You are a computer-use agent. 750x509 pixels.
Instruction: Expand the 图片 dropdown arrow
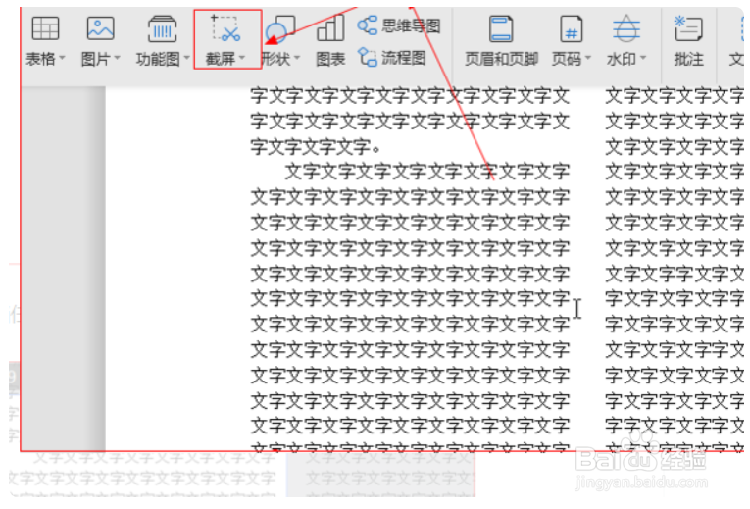pyautogui.click(x=118, y=59)
